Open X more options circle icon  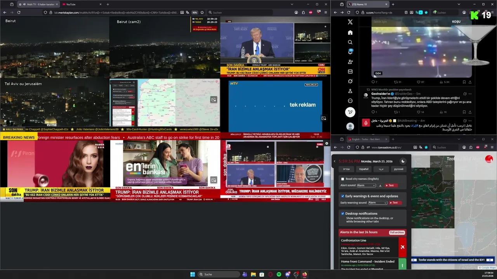(350, 101)
